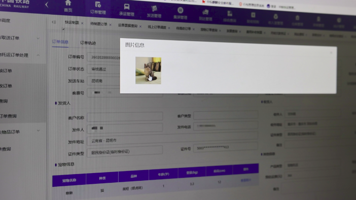Open 物品订单 in the sidebar
This screenshot has width=356, height=200.
coord(10,132)
